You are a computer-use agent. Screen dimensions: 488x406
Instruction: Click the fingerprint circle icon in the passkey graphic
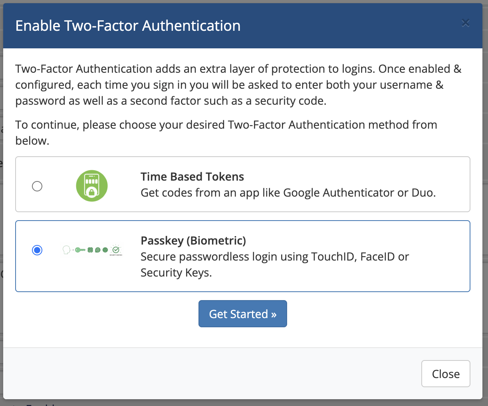pyautogui.click(x=97, y=250)
